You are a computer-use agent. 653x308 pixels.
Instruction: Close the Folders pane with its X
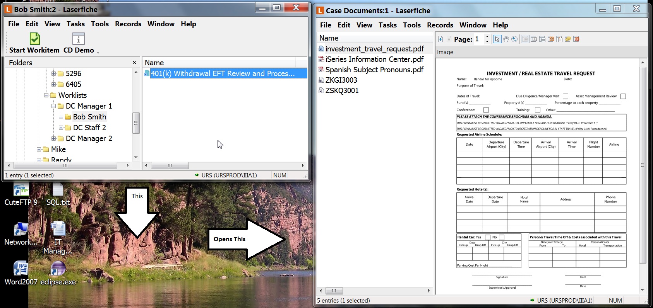click(134, 63)
